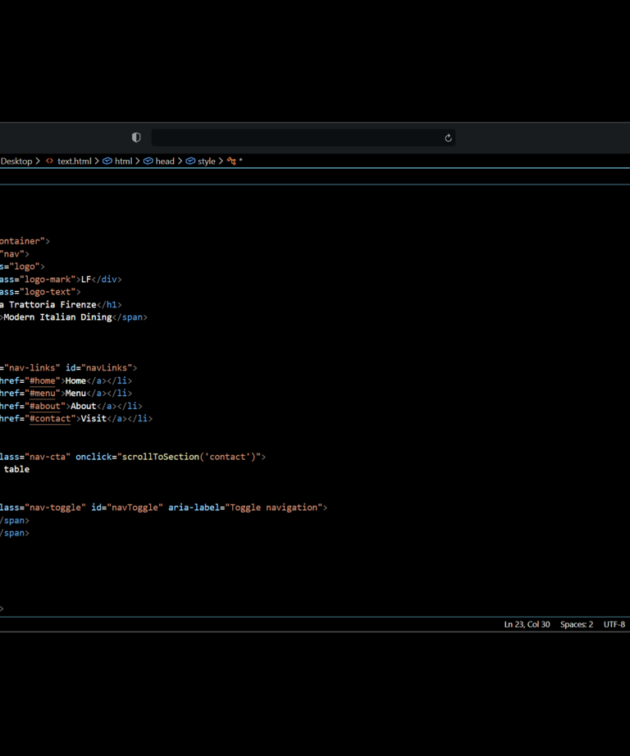Image resolution: width=630 pixels, height=756 pixels.
Task: Click the reload icon in the address bar
Action: pyautogui.click(x=448, y=138)
